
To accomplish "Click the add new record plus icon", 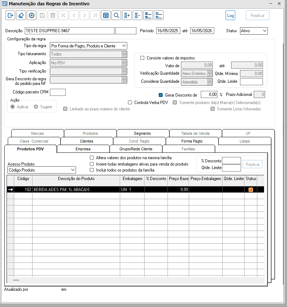I will click(31, 15).
